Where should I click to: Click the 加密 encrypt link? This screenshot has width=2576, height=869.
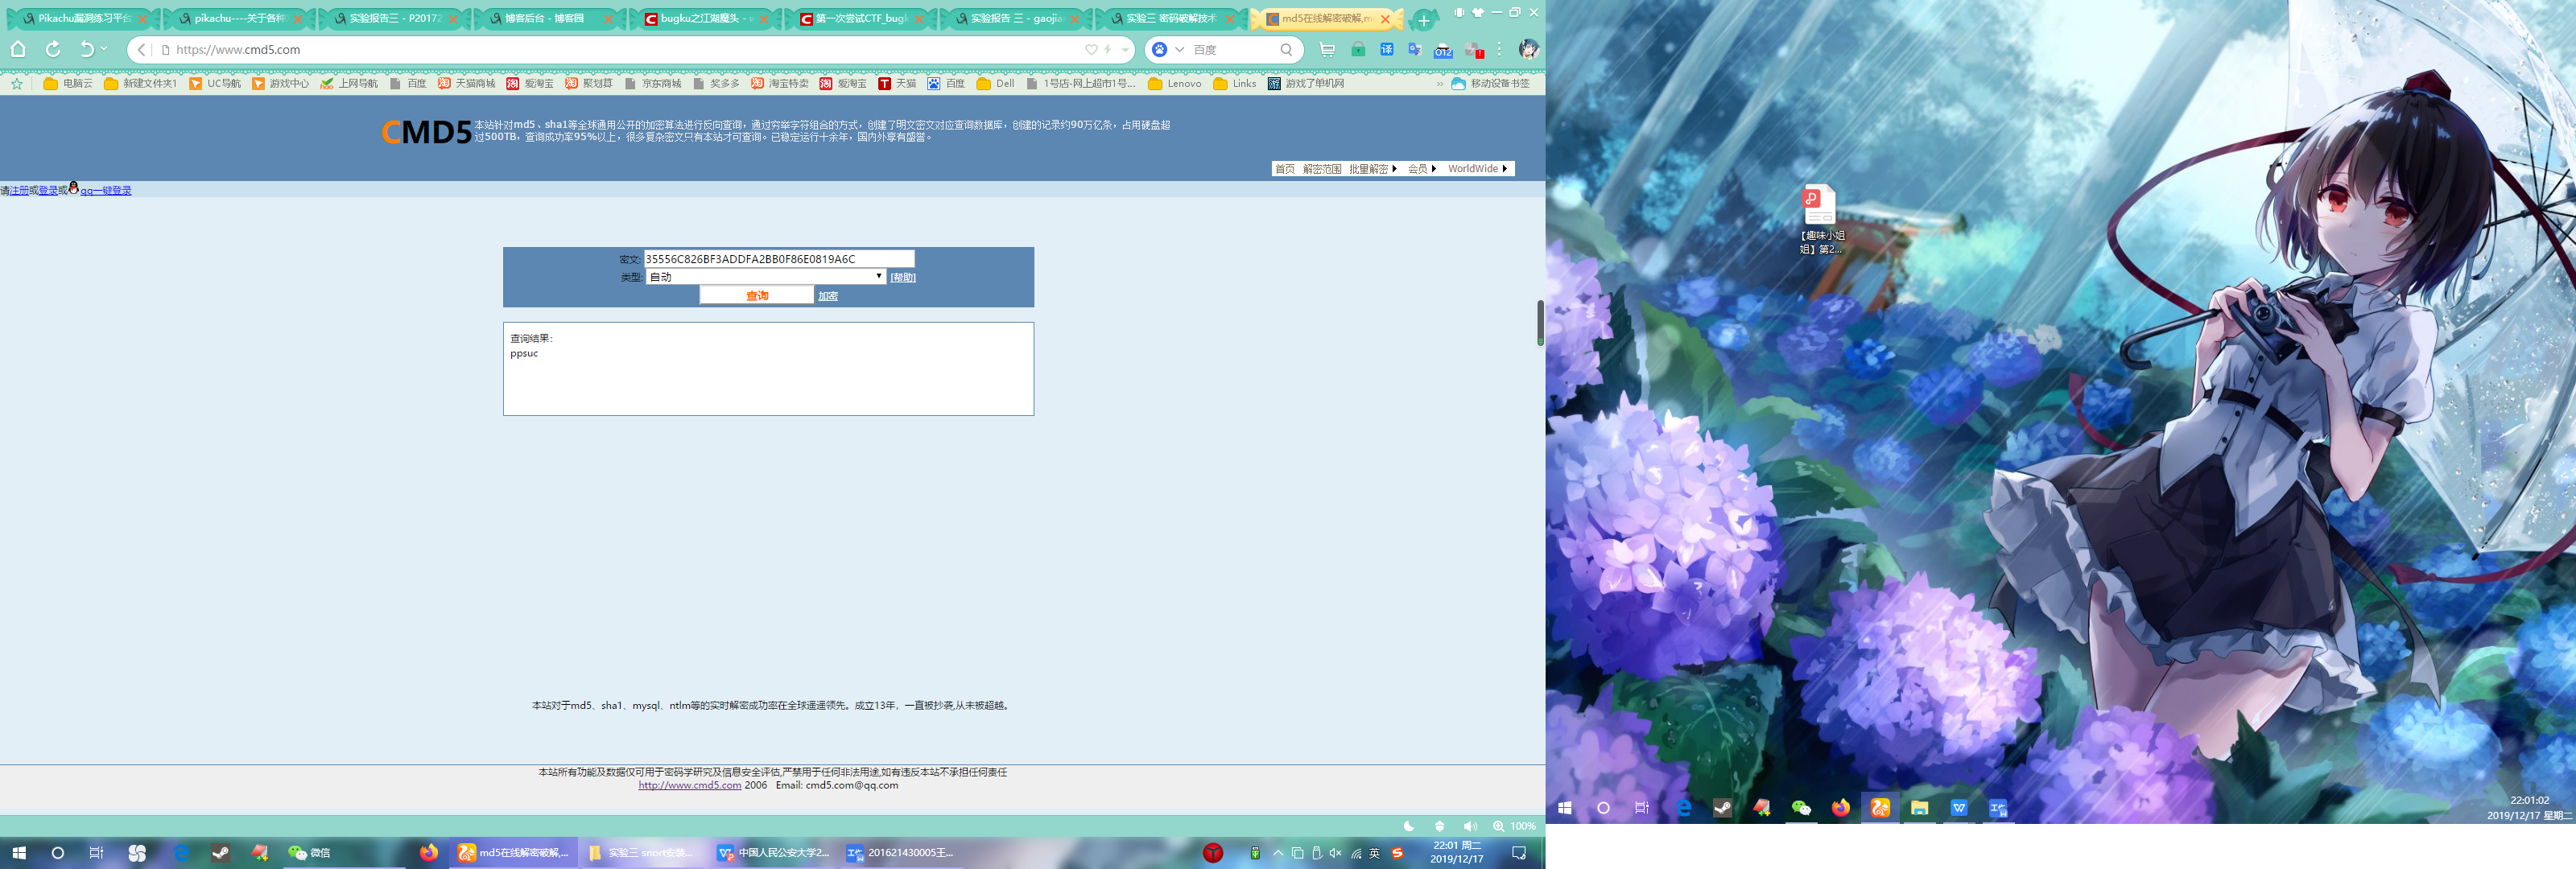coord(828,296)
